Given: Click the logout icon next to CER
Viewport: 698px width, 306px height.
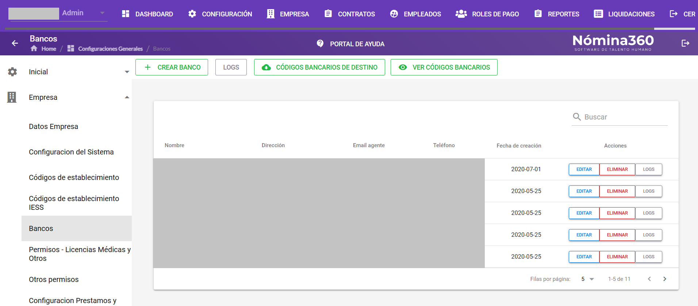Looking at the screenshot, I should pos(674,14).
